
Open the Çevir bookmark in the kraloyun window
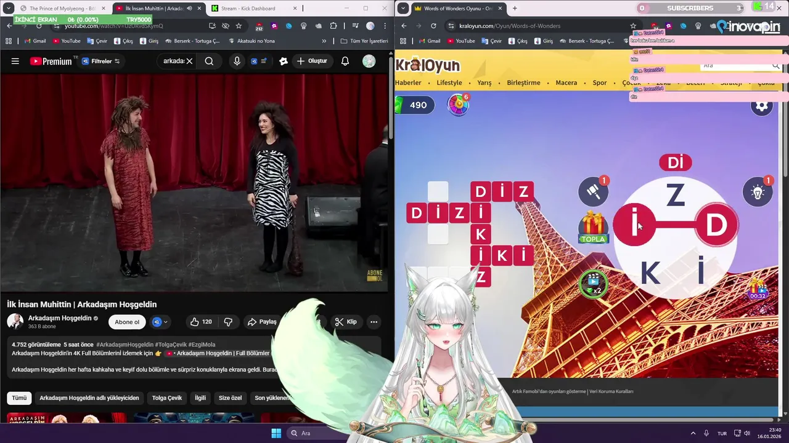click(492, 41)
